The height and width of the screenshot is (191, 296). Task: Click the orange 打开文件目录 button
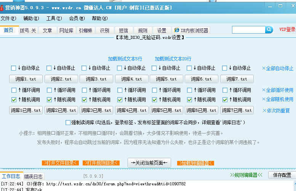tap(61, 163)
